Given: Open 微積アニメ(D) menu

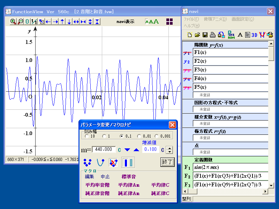Looking at the screenshot, I should click(215, 19).
